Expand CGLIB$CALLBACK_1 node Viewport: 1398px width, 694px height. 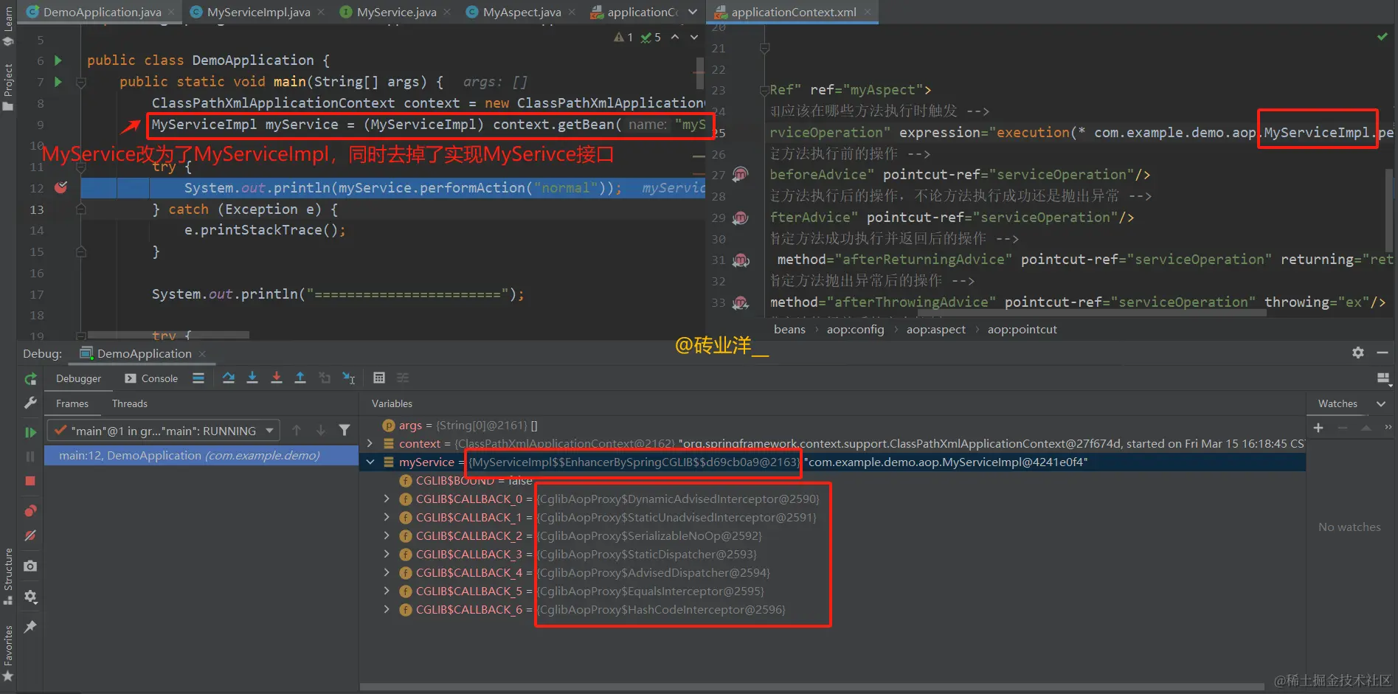[387, 517]
